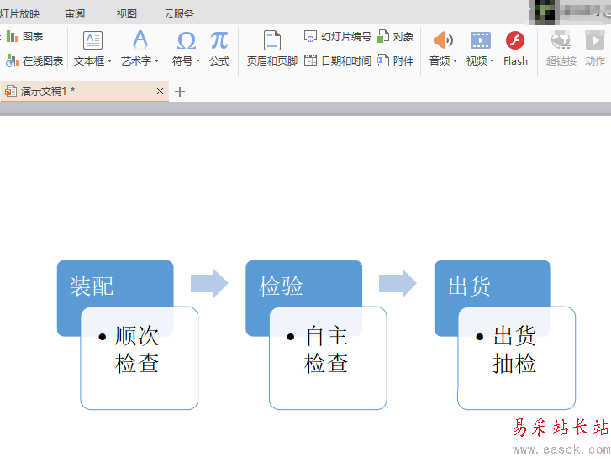Click the 自主检查 text box

(328, 359)
